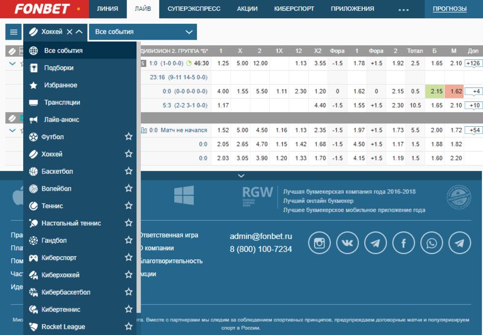Open the first Telegram icon
This screenshot has height=335, width=483.
click(376, 243)
